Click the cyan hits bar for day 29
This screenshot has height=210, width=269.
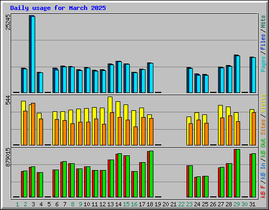coord(238,74)
